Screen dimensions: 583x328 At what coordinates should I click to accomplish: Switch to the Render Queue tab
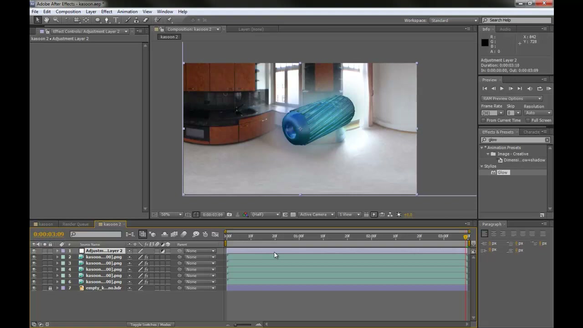coord(75,224)
